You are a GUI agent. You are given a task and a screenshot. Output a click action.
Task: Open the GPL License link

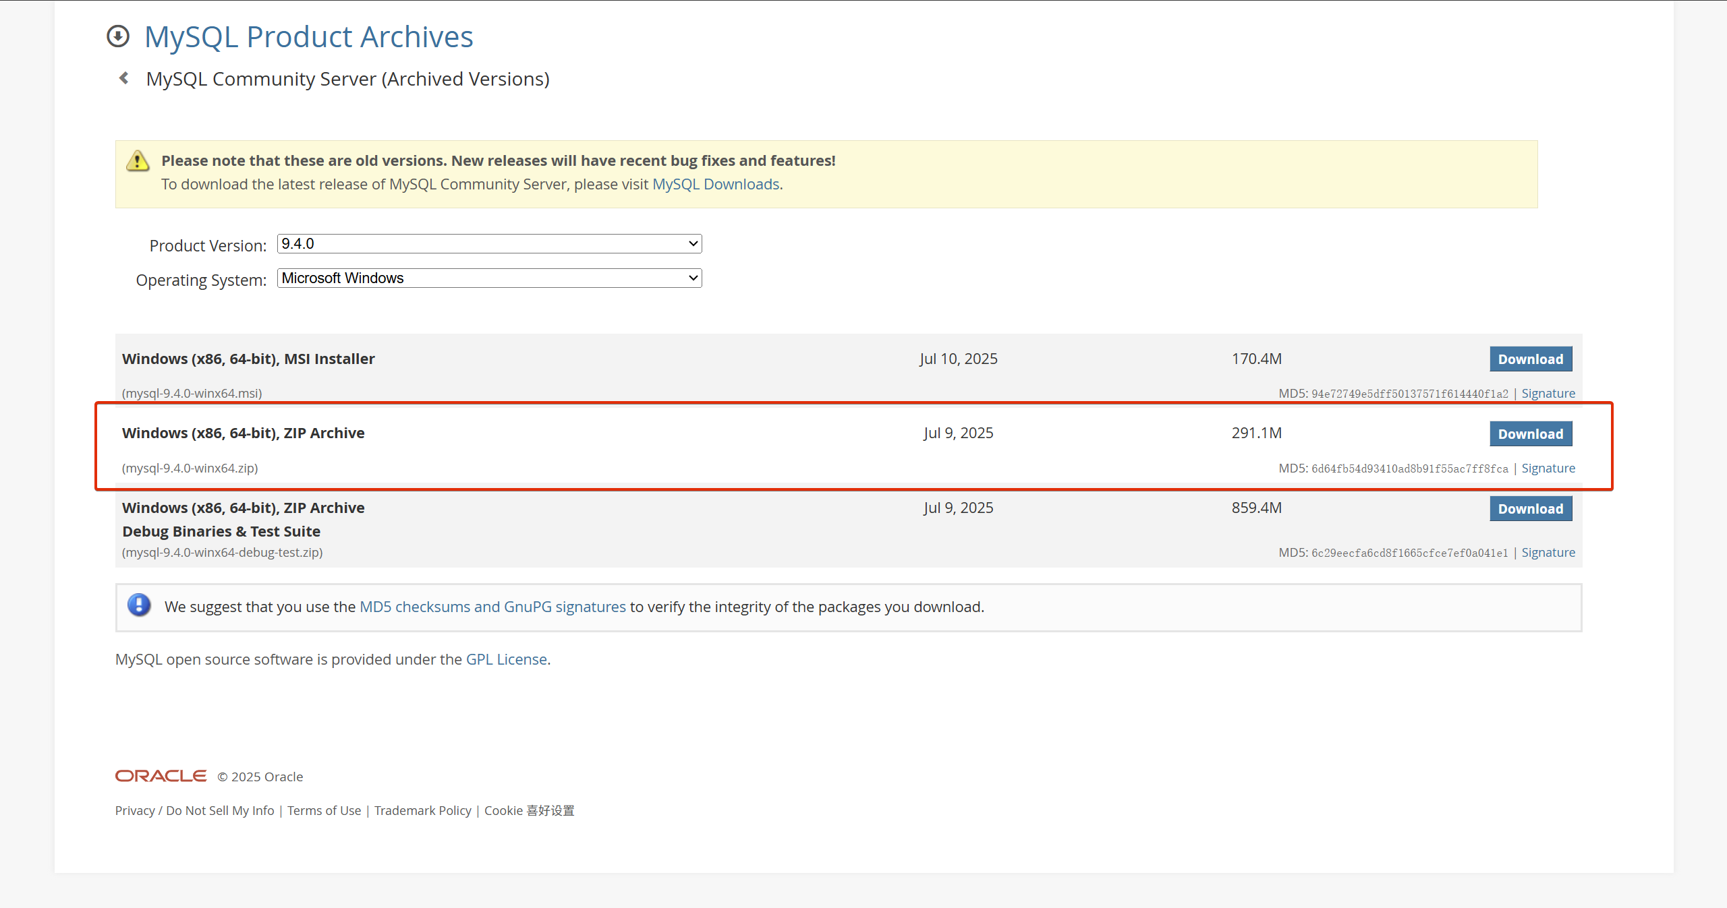pyautogui.click(x=506, y=659)
